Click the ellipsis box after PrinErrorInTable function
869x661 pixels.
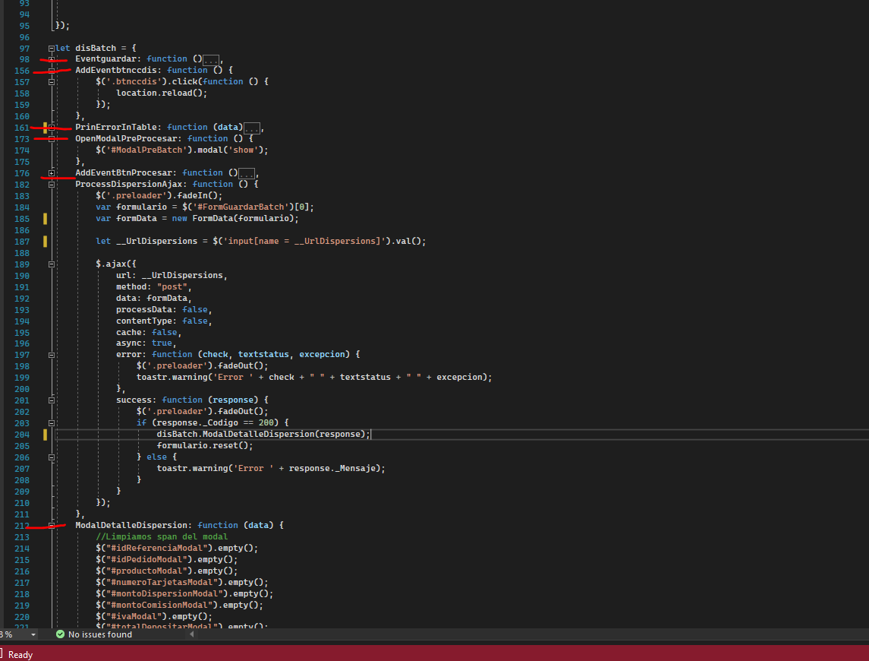coord(252,128)
